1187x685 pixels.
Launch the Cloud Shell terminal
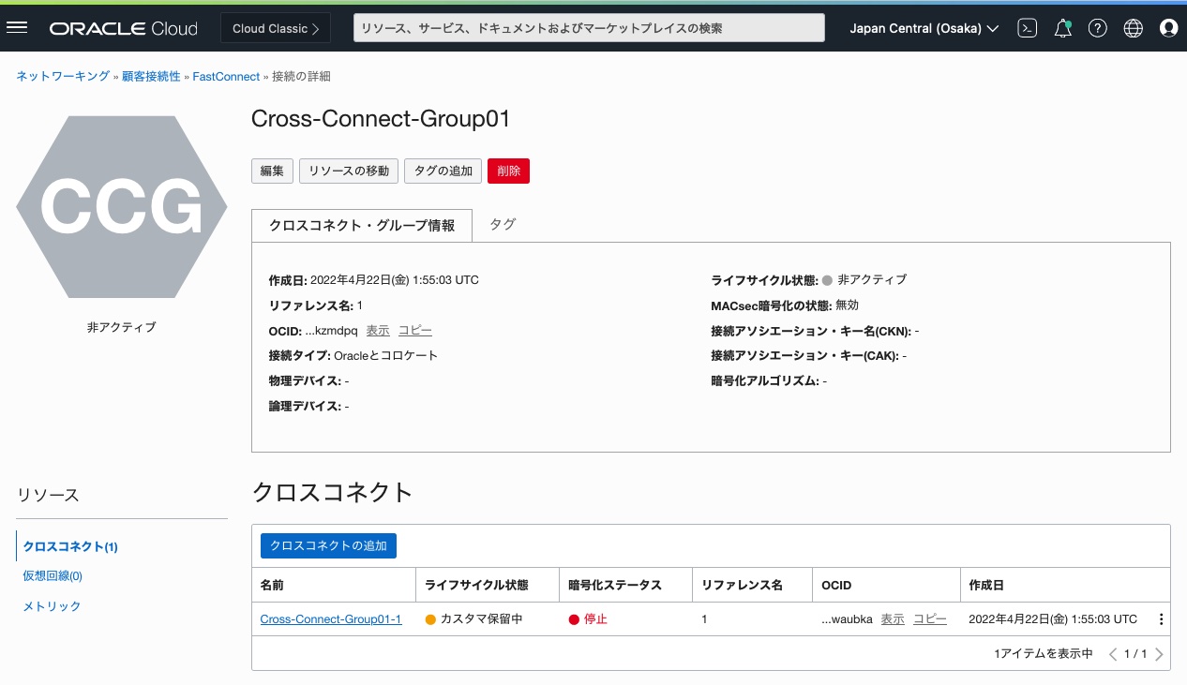tap(1027, 27)
